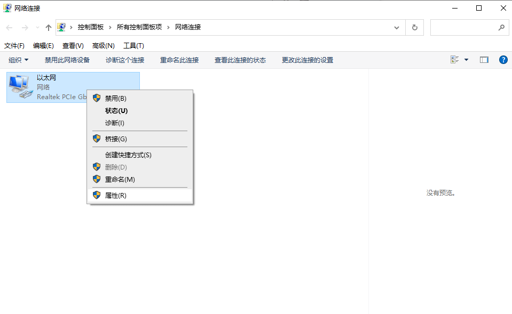Click the window icon in the title bar

point(7,7)
